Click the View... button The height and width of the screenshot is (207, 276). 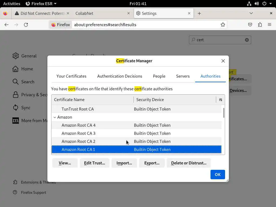point(65,163)
